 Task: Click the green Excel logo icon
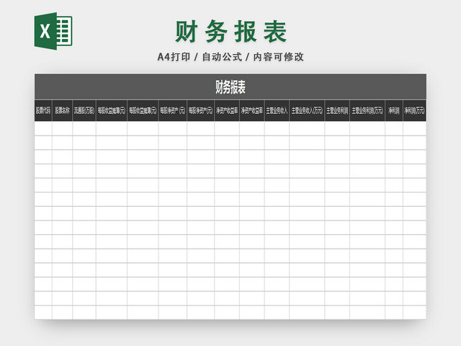click(53, 31)
